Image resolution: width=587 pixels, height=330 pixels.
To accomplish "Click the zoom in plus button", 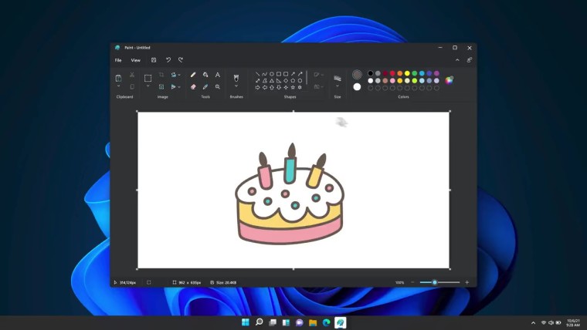I will (467, 282).
